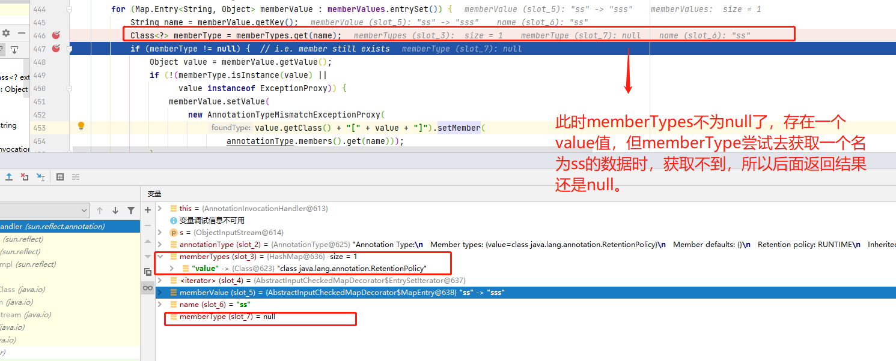Toggle the glasses watches view icon
Image resolution: width=896 pixels, height=361 pixels.
coord(148,288)
